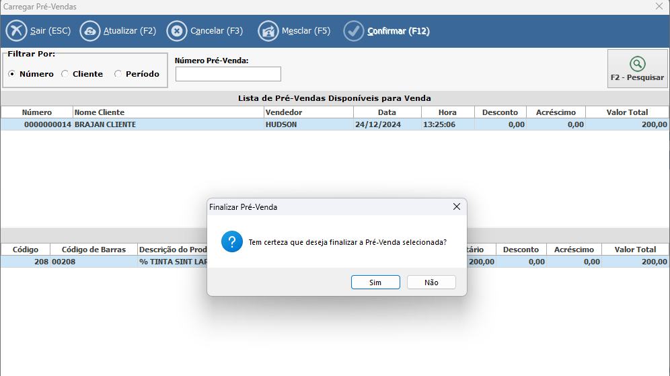The width and height of the screenshot is (670, 376).
Task: Click the Vendedor column header
Action: (308, 112)
